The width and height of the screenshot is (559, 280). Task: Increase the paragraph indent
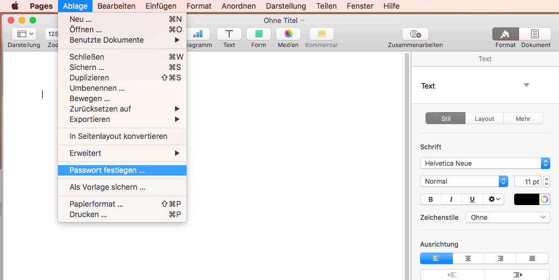(517, 275)
